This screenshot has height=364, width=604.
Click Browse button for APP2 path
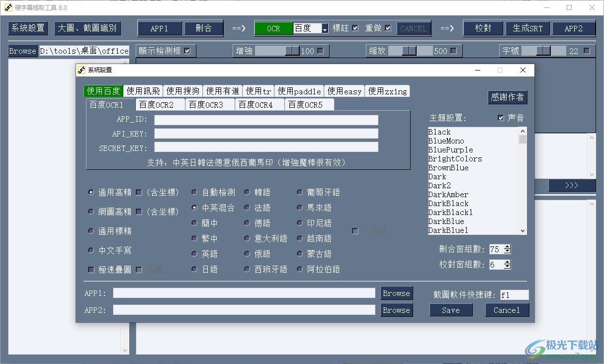[396, 310]
